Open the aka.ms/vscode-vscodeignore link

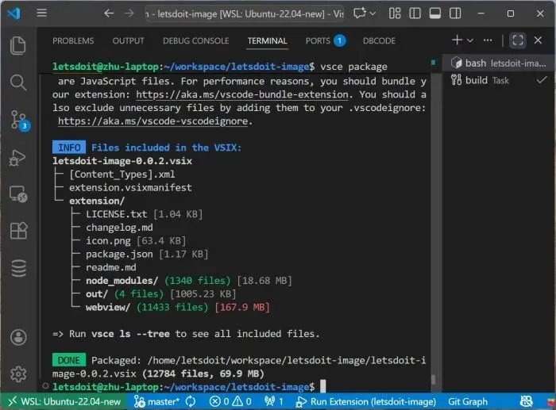(x=153, y=121)
